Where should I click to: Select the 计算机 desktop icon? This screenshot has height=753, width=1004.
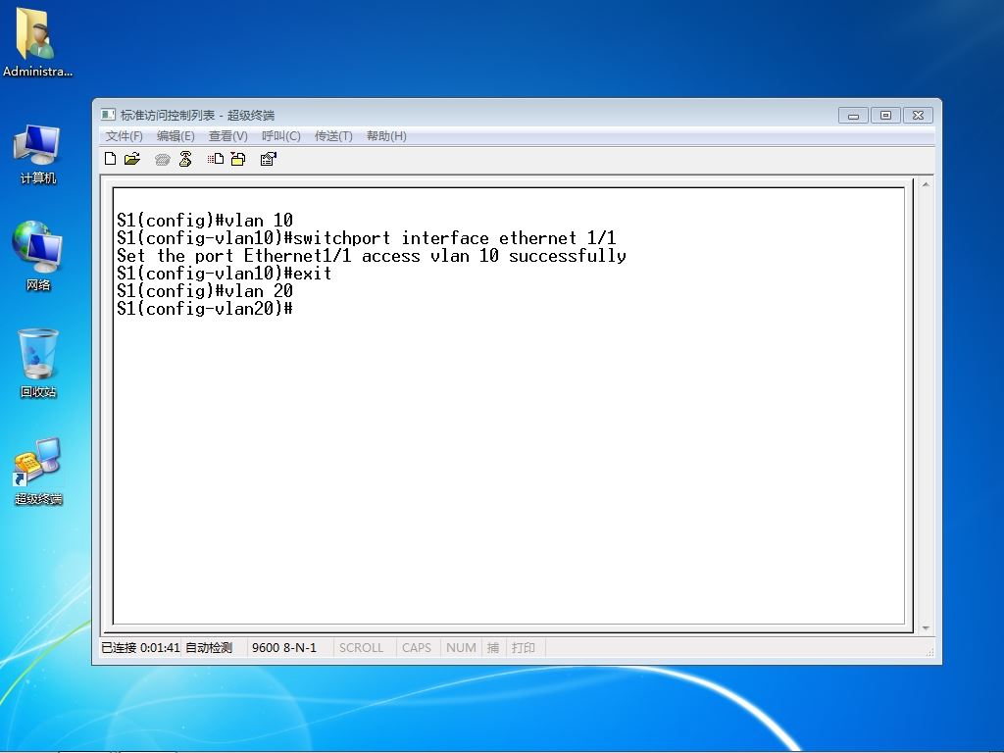click(38, 154)
